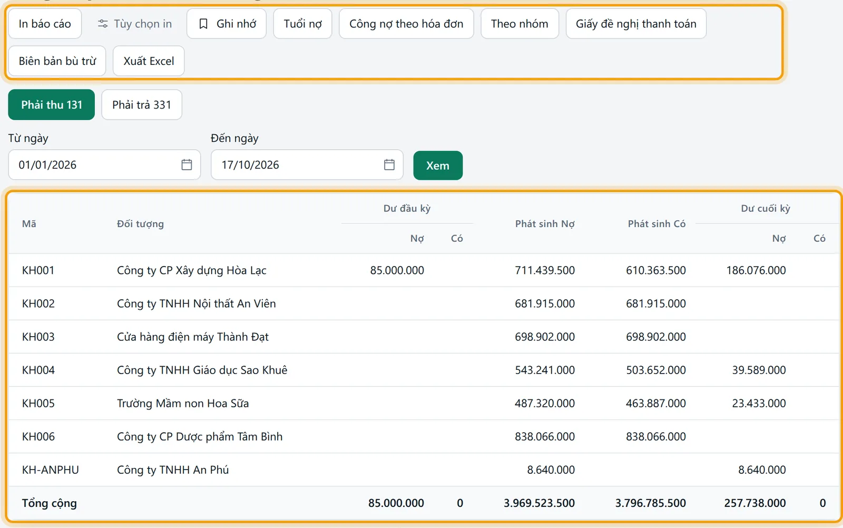Screen dimensions: 843x528
Task: Click the Dư cuối kỳ column header
Action: (766, 208)
